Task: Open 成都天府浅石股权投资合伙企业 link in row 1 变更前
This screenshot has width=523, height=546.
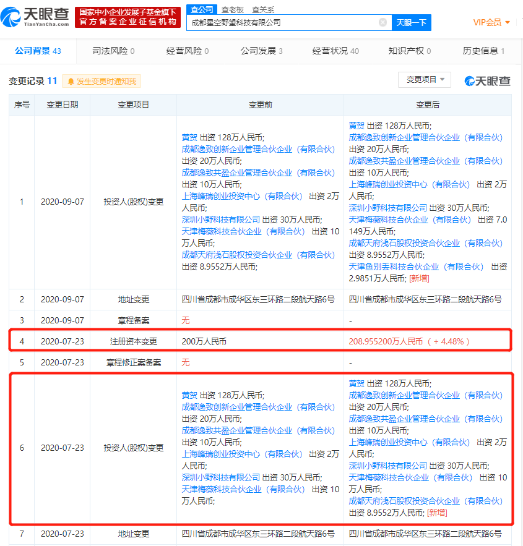Action: pyautogui.click(x=258, y=255)
